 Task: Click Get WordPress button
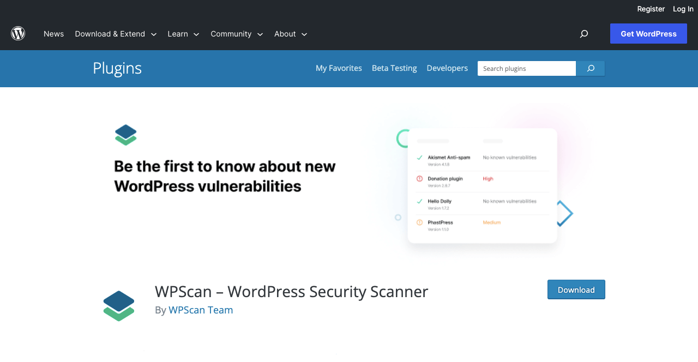(648, 34)
